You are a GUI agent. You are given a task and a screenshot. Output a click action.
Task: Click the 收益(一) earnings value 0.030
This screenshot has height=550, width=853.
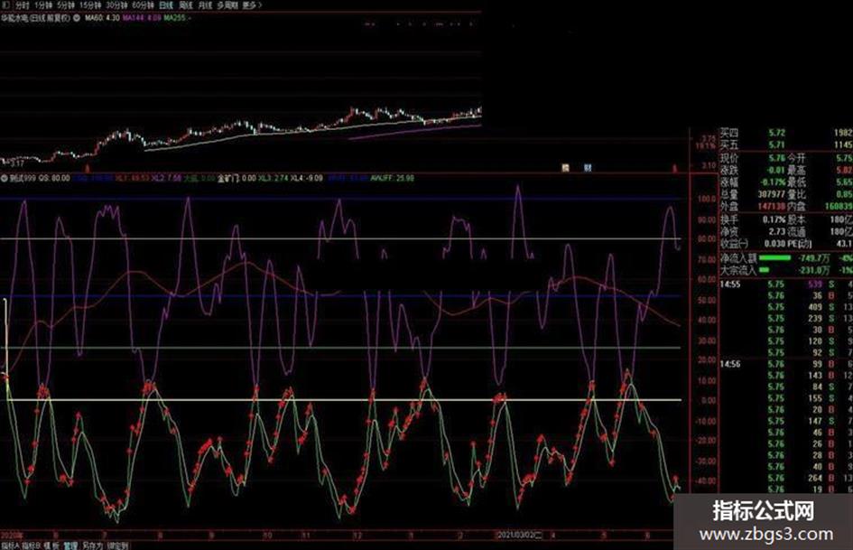[x=775, y=244]
